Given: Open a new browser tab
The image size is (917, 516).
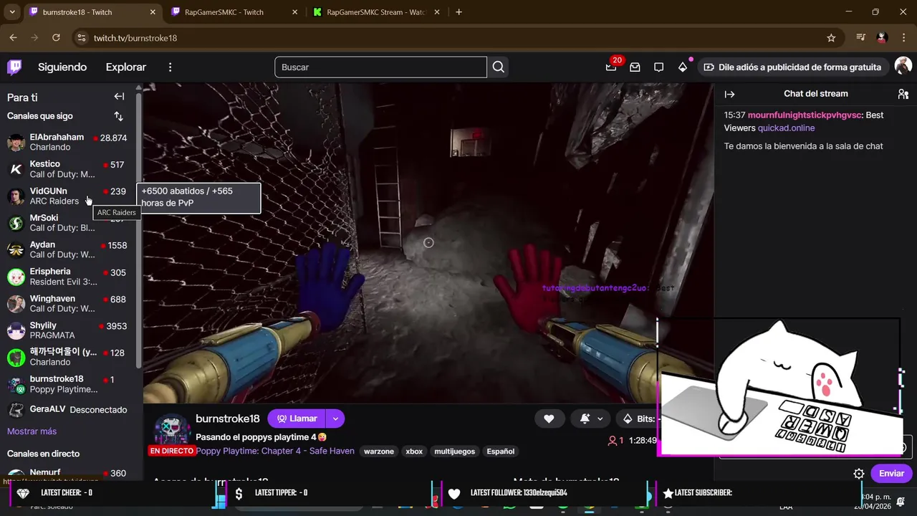Looking at the screenshot, I should [x=458, y=12].
